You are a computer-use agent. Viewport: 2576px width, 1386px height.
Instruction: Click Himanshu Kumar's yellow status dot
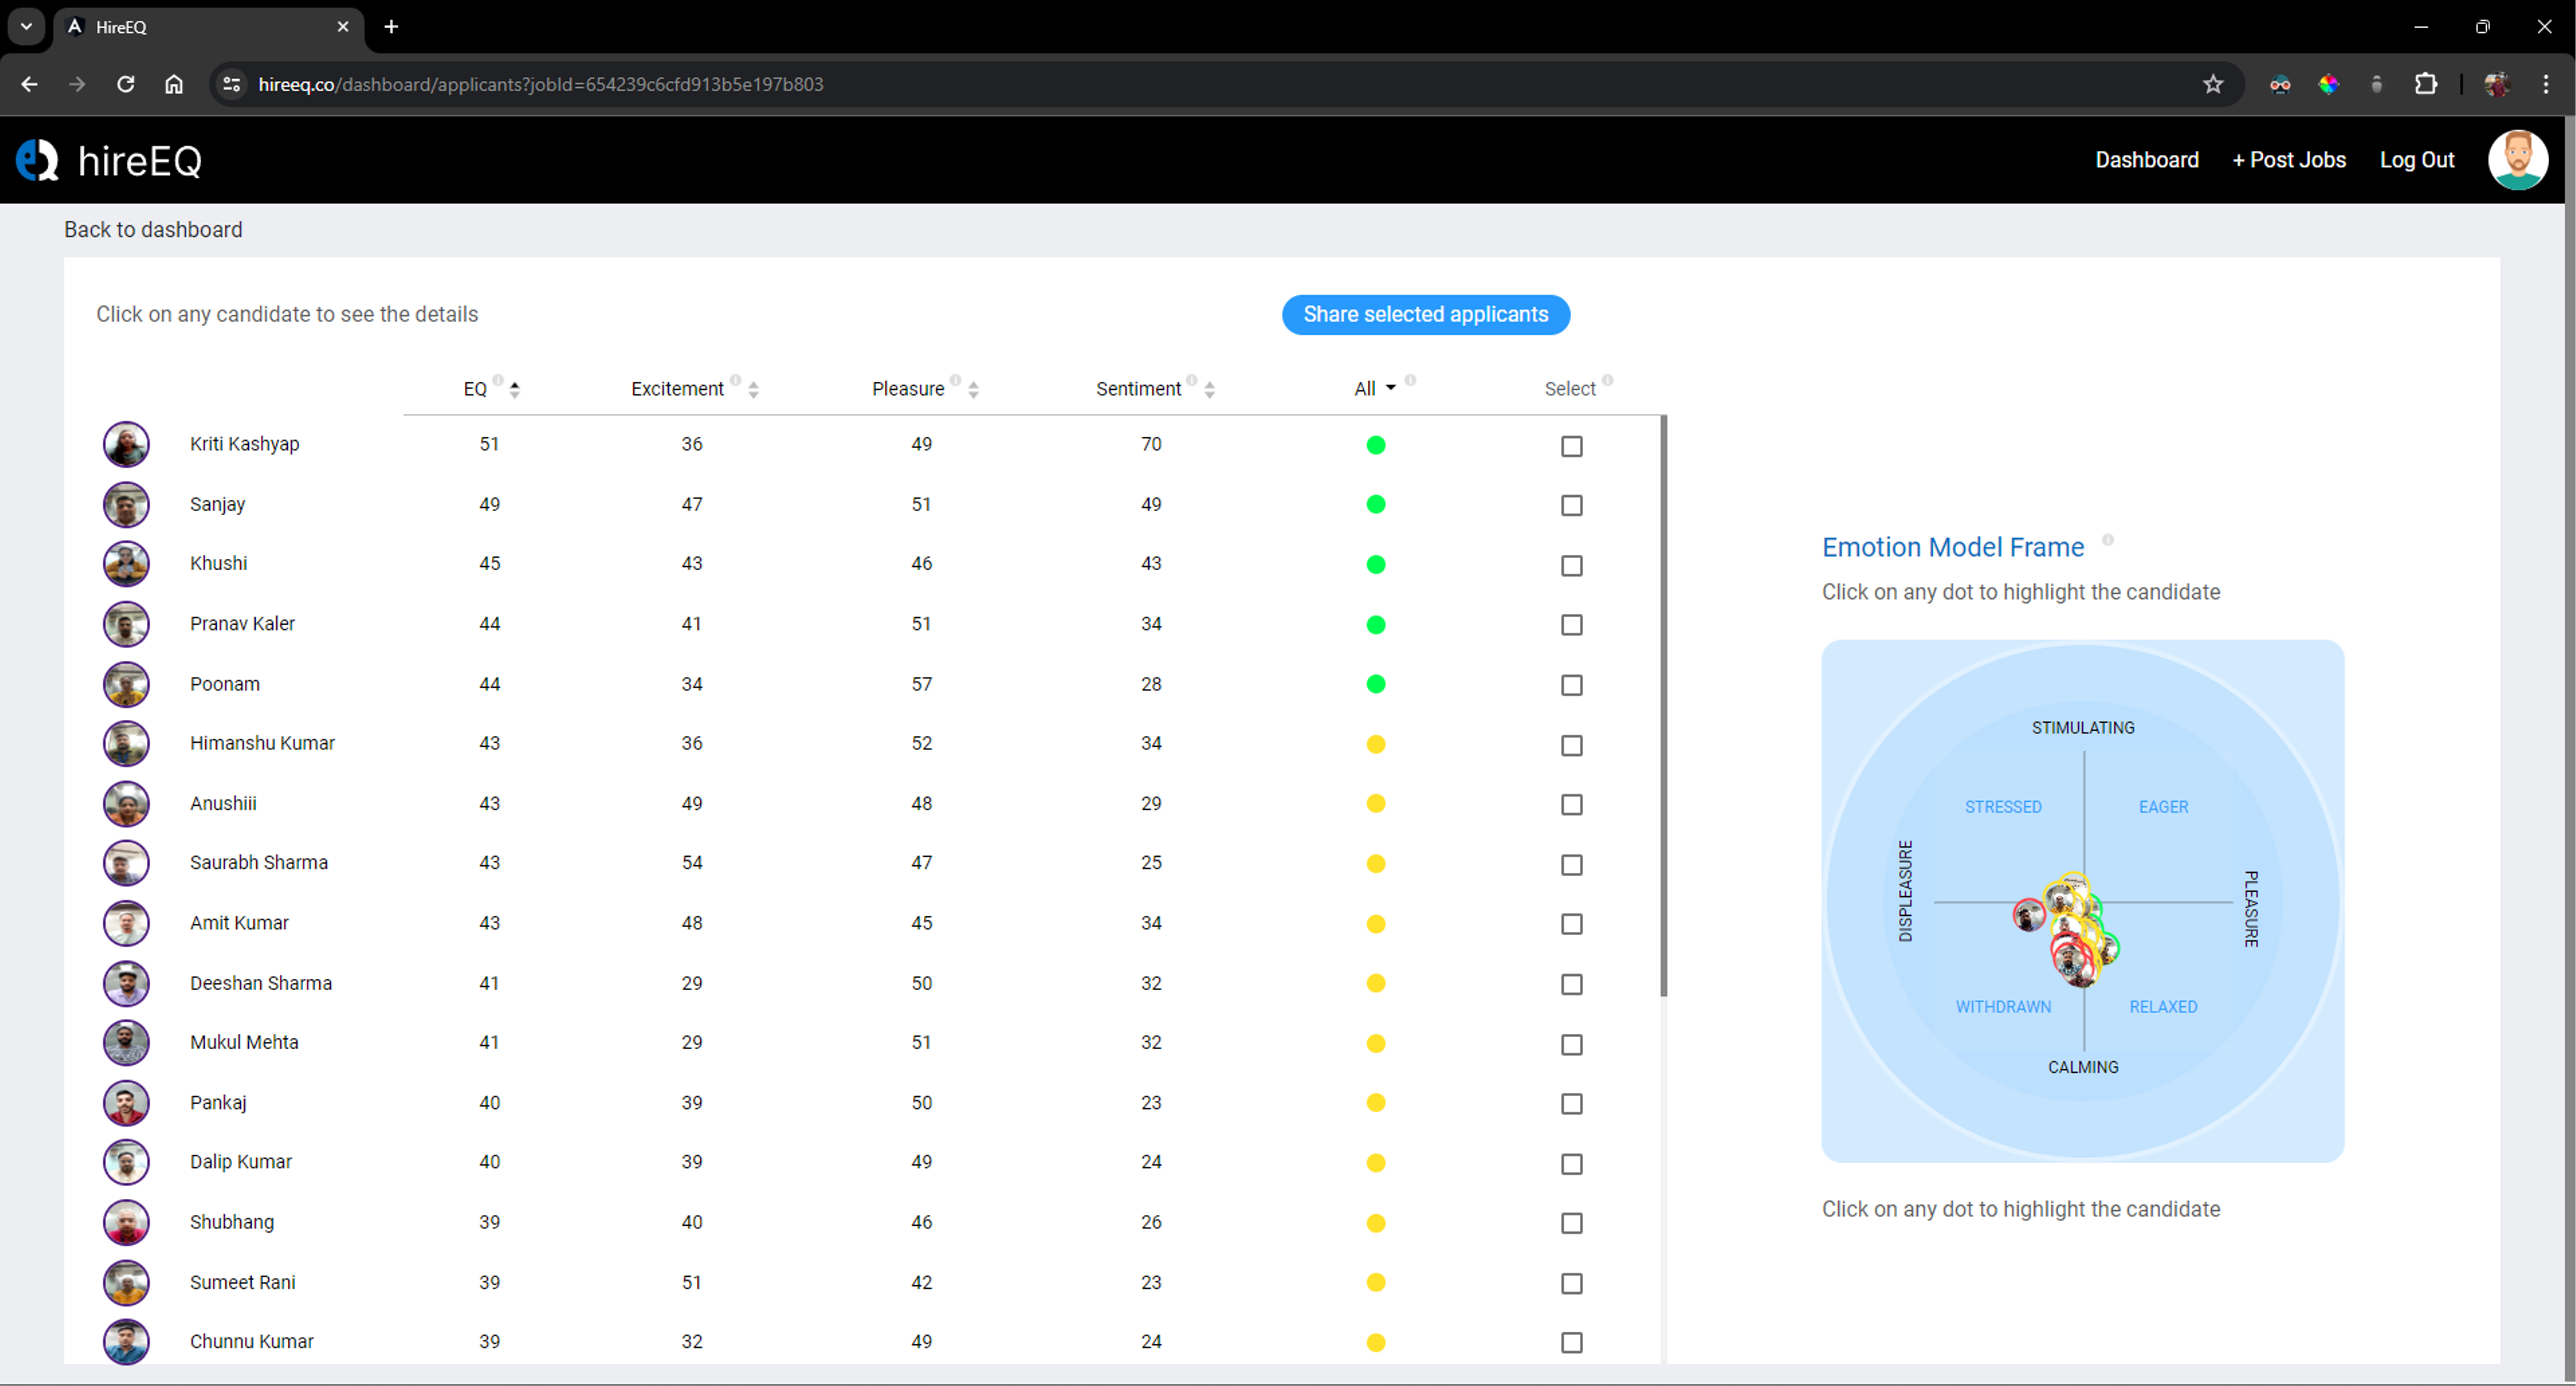[1376, 744]
